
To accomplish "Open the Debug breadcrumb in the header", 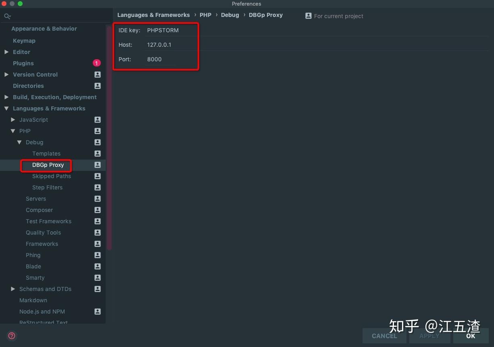I will 230,15.
